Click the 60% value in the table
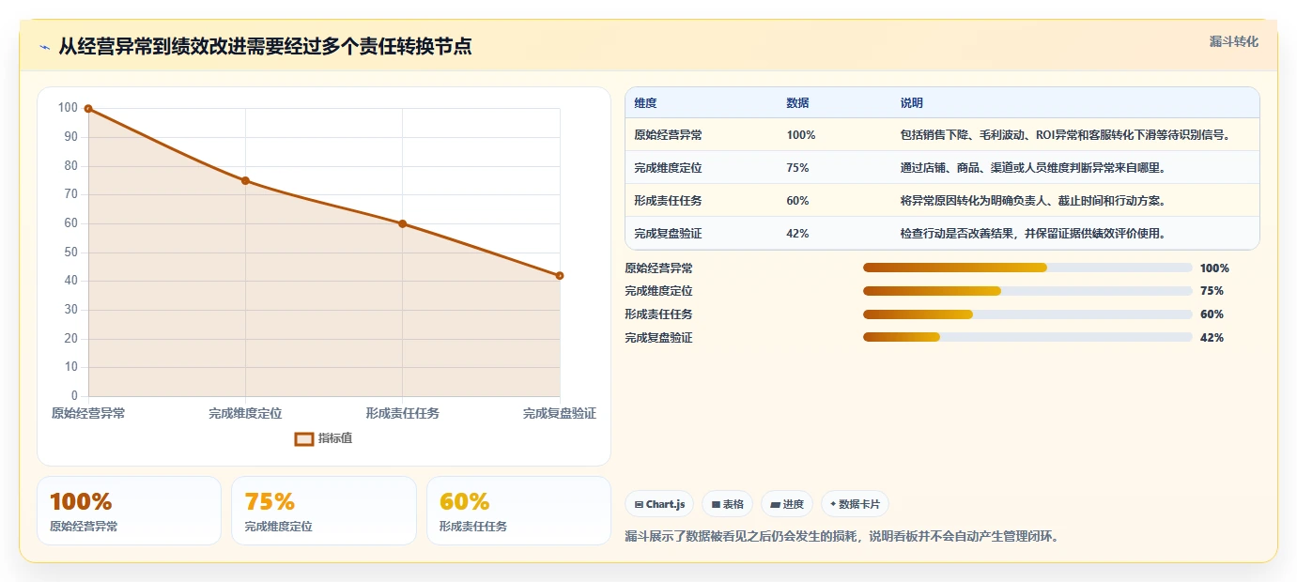Image resolution: width=1297 pixels, height=582 pixels. 797,200
